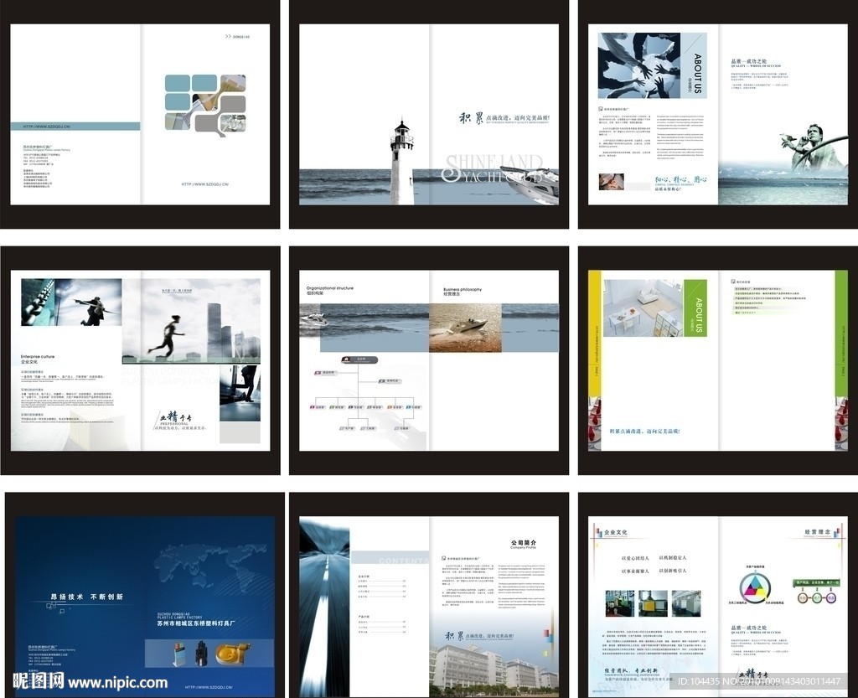
Task: Click the 积累 slogan above the factory building
Action: (x=480, y=636)
